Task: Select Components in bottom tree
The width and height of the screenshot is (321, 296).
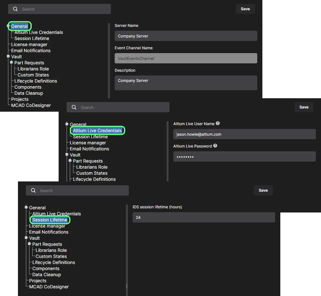Action: (x=46, y=268)
